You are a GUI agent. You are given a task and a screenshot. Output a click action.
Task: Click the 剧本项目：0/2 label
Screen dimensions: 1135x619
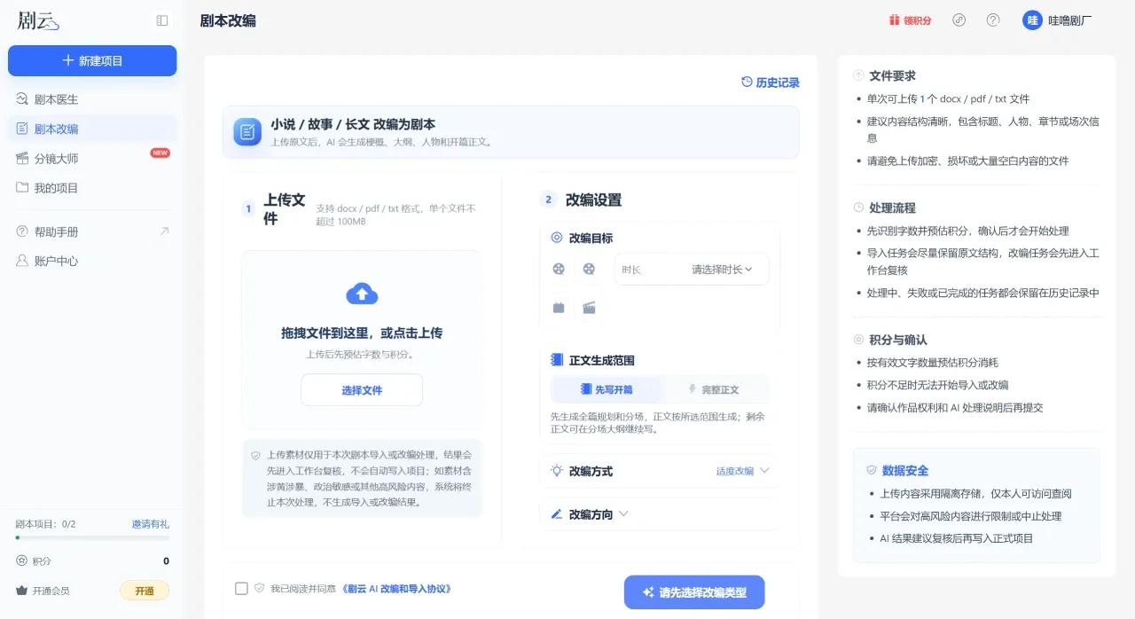pyautogui.click(x=45, y=524)
